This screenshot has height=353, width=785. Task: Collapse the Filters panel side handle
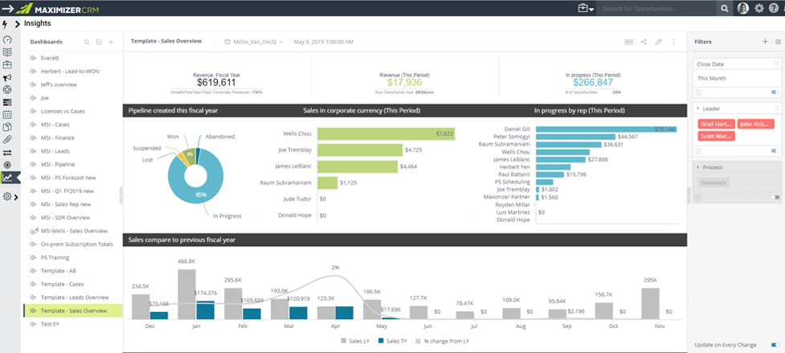[689, 195]
